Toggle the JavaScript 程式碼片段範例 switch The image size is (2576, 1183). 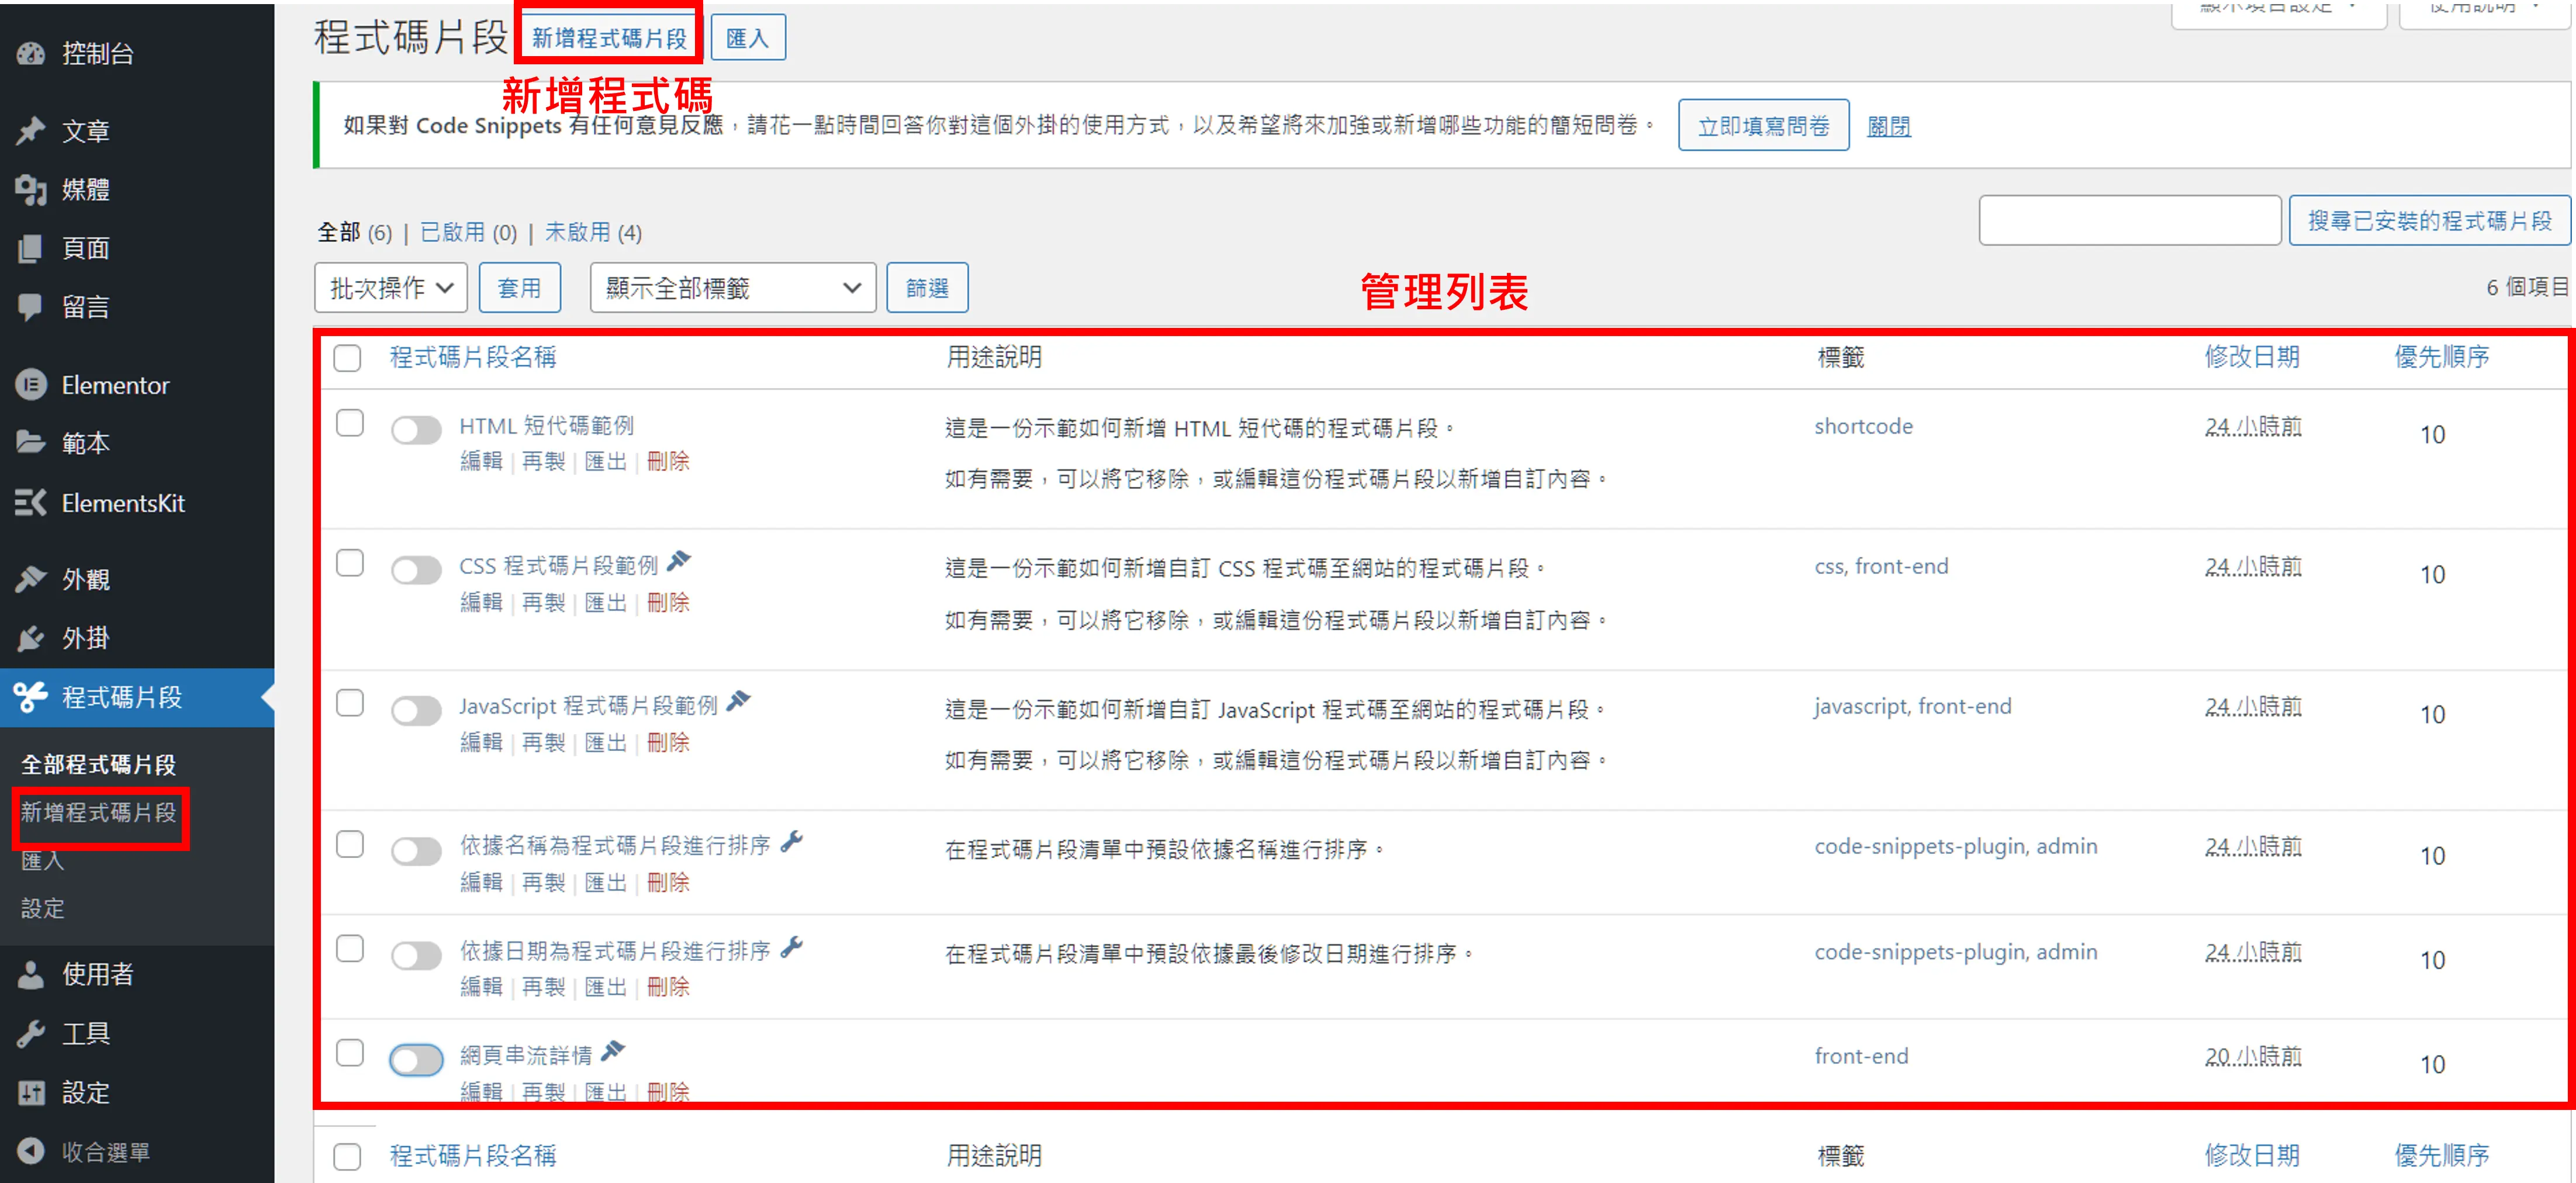click(x=416, y=711)
